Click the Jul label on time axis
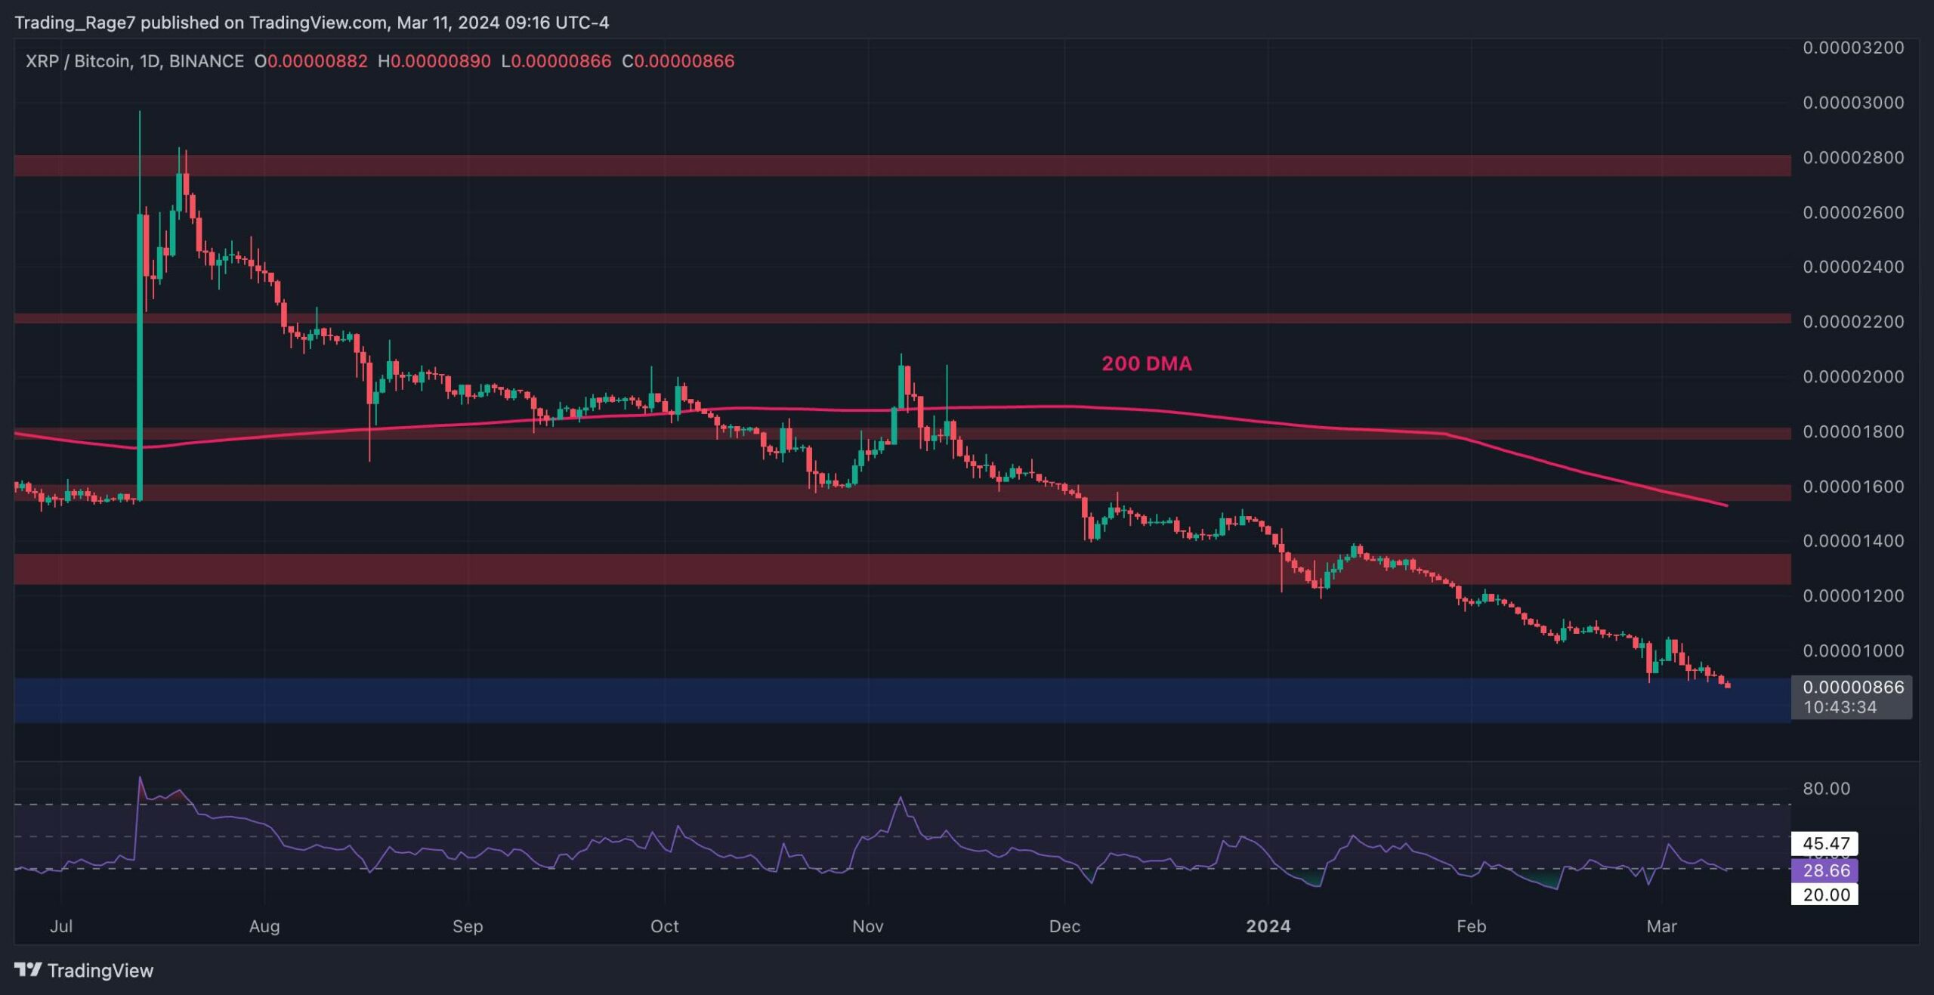Screen dimensions: 1934x995 (61, 926)
